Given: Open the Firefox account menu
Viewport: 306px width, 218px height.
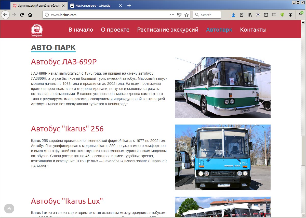Looking at the screenshot, I should tap(290, 15).
